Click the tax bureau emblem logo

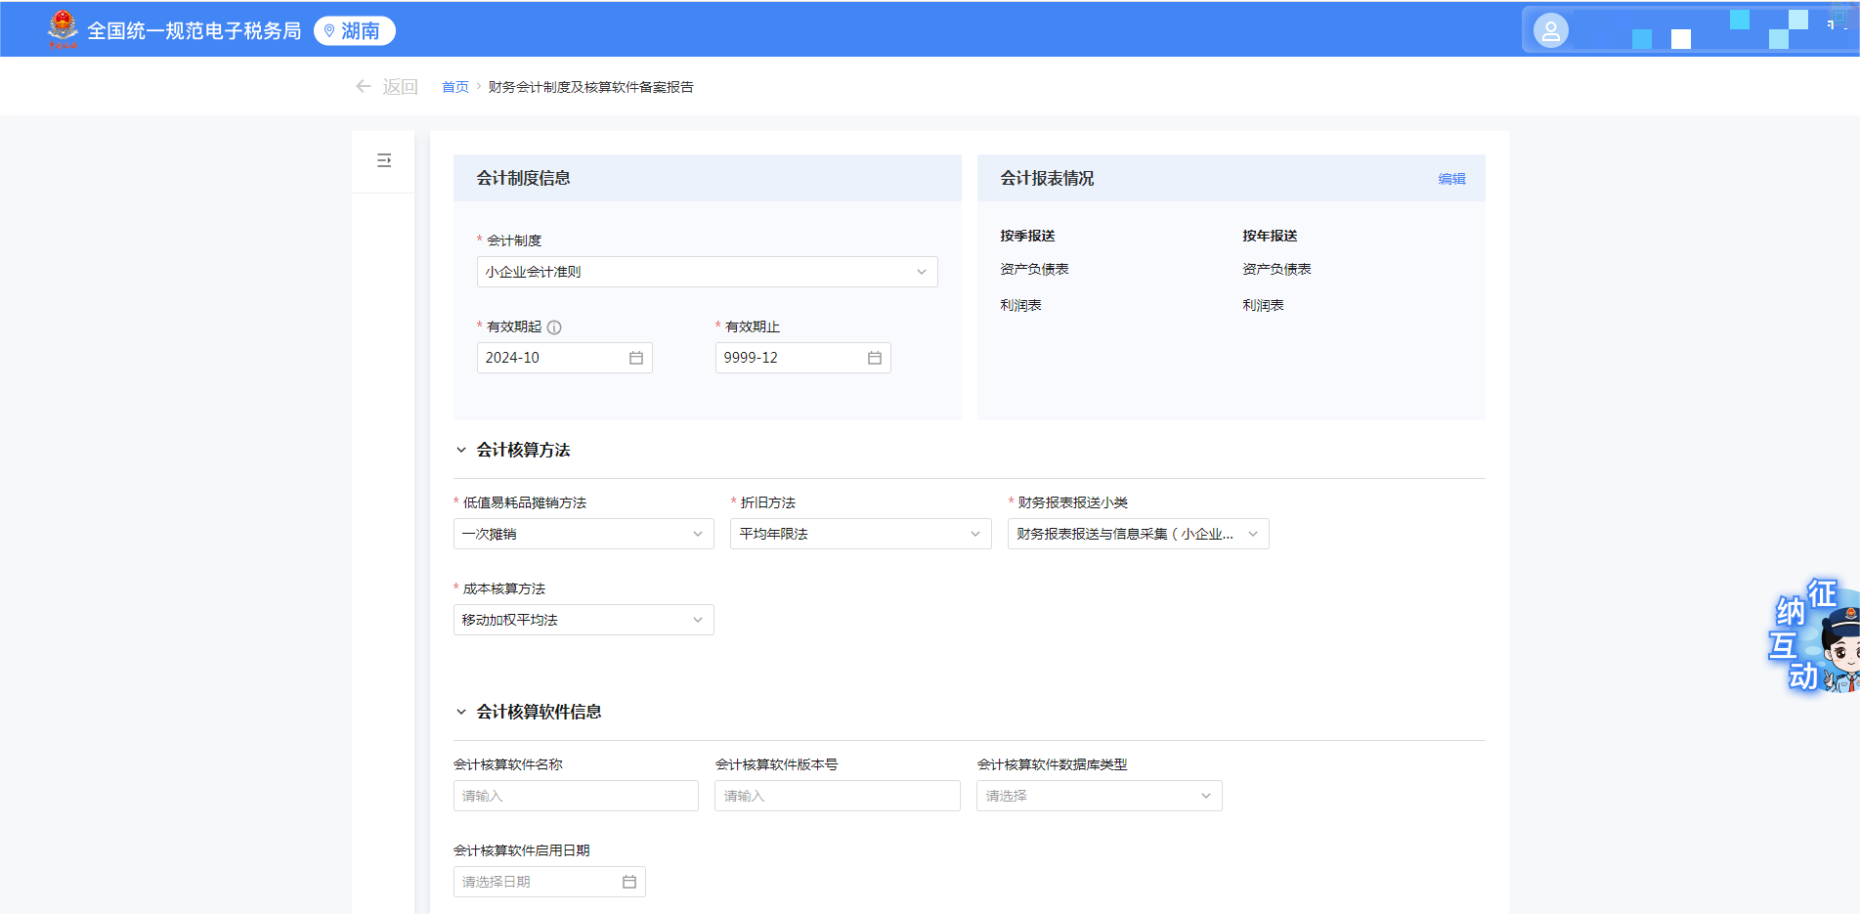[x=63, y=29]
